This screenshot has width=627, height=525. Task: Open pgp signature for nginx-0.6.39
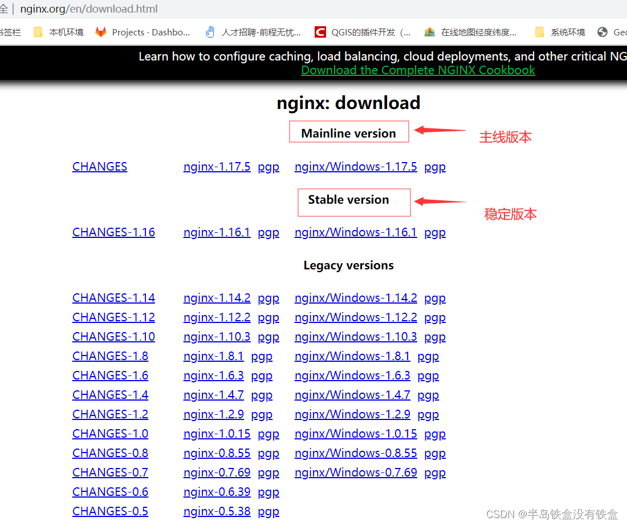pyautogui.click(x=268, y=493)
